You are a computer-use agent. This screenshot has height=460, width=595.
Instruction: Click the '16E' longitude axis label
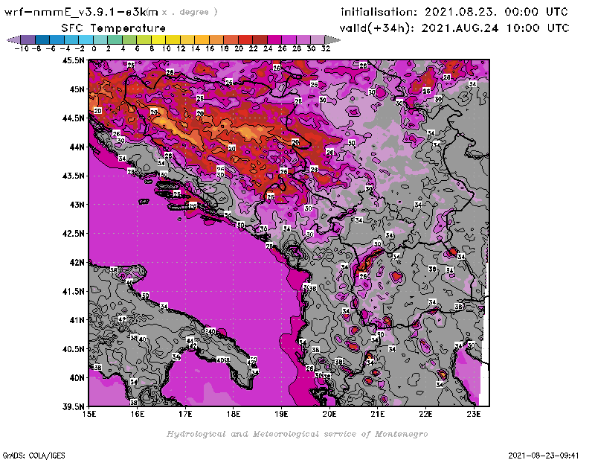point(138,414)
